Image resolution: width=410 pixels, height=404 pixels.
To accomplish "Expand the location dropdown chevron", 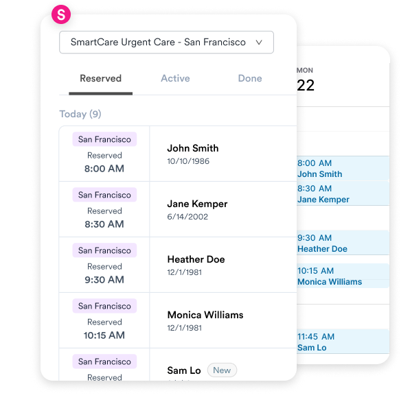I will (259, 43).
